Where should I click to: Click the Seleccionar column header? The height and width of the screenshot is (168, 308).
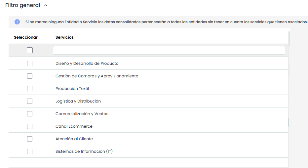tap(26, 37)
